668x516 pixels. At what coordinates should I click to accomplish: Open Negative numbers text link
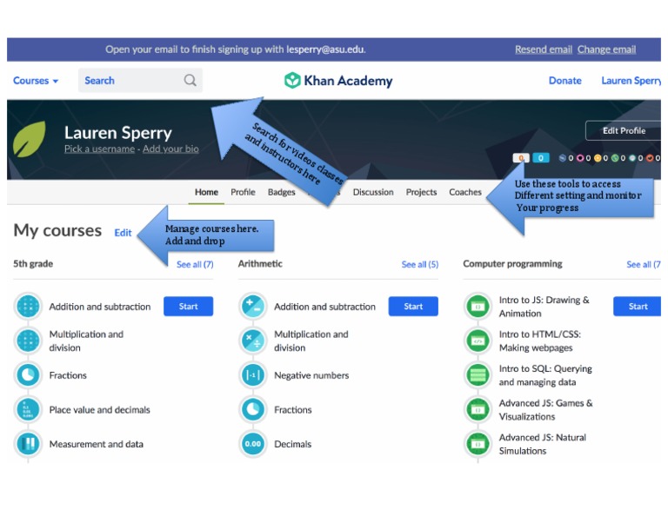click(x=311, y=375)
